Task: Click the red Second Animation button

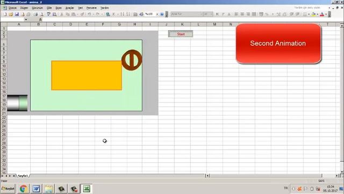Action: point(278,44)
